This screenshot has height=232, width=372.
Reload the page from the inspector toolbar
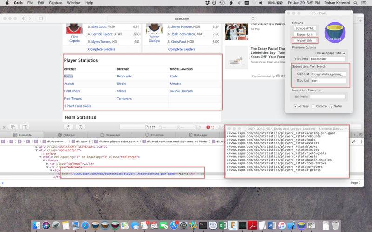coord(68,127)
